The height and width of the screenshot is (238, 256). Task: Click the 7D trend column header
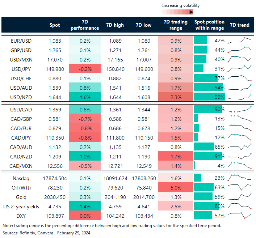(x=240, y=25)
